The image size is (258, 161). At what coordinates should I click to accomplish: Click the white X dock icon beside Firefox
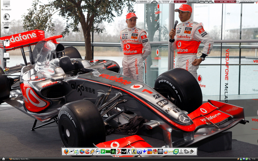[72, 151]
